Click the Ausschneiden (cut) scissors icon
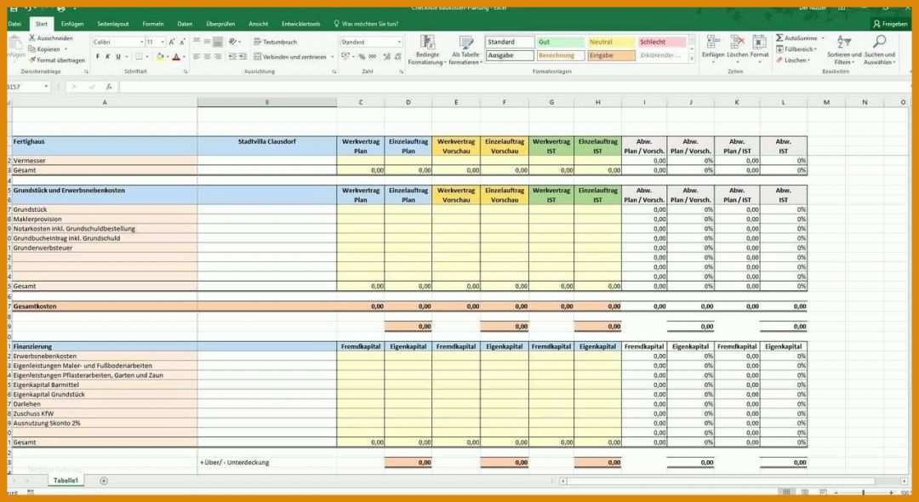The height and width of the screenshot is (502, 919). [x=32, y=38]
